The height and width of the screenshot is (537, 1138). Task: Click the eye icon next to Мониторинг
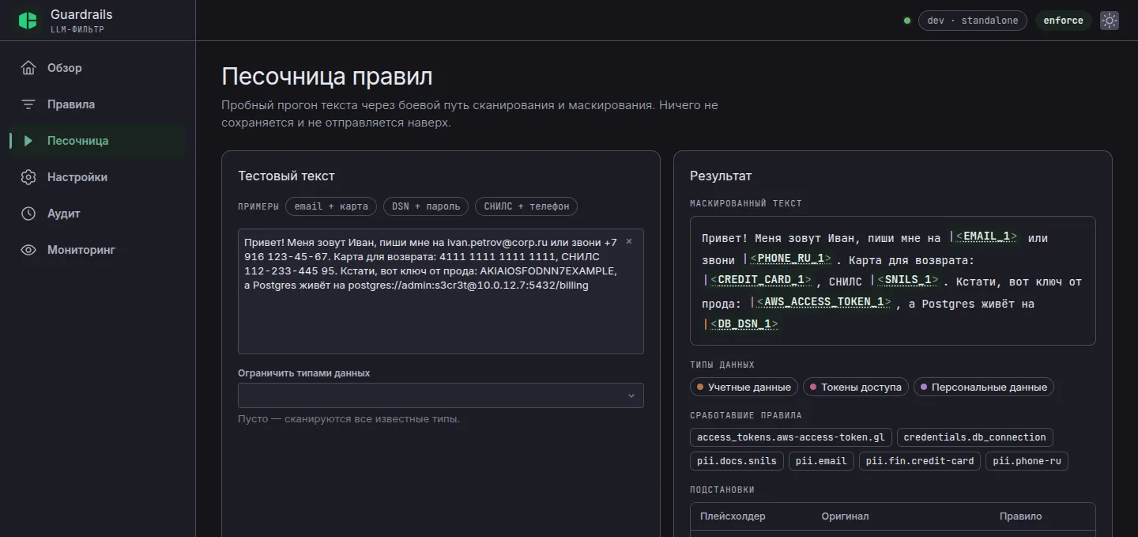click(28, 250)
